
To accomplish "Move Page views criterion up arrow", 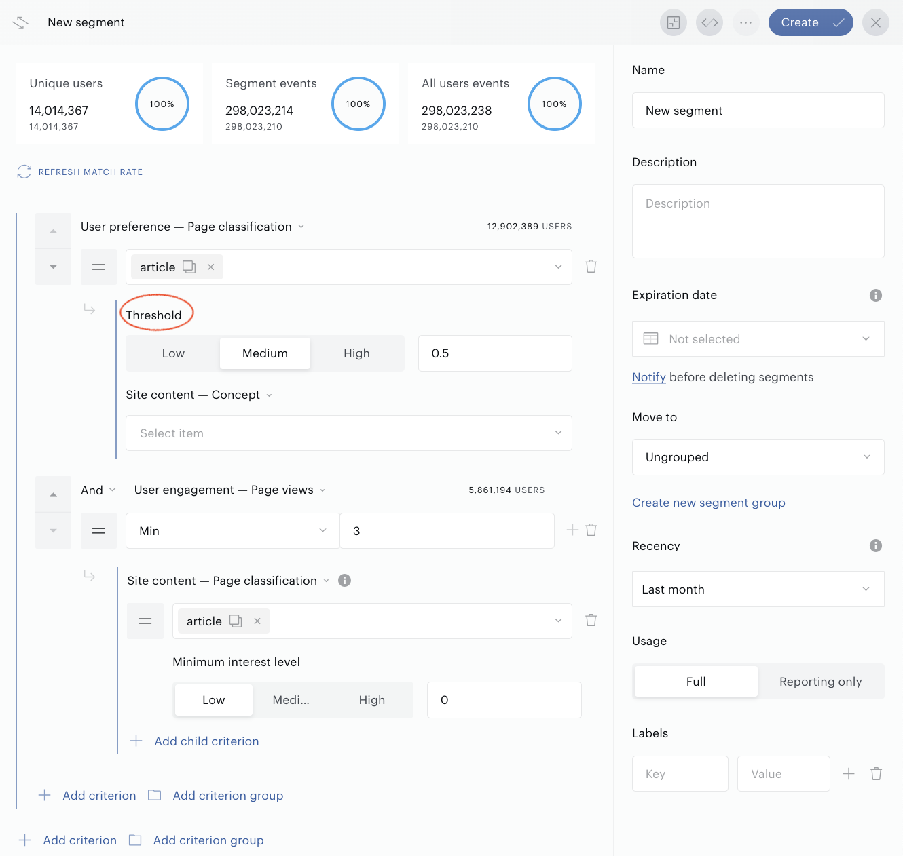I will (53, 494).
